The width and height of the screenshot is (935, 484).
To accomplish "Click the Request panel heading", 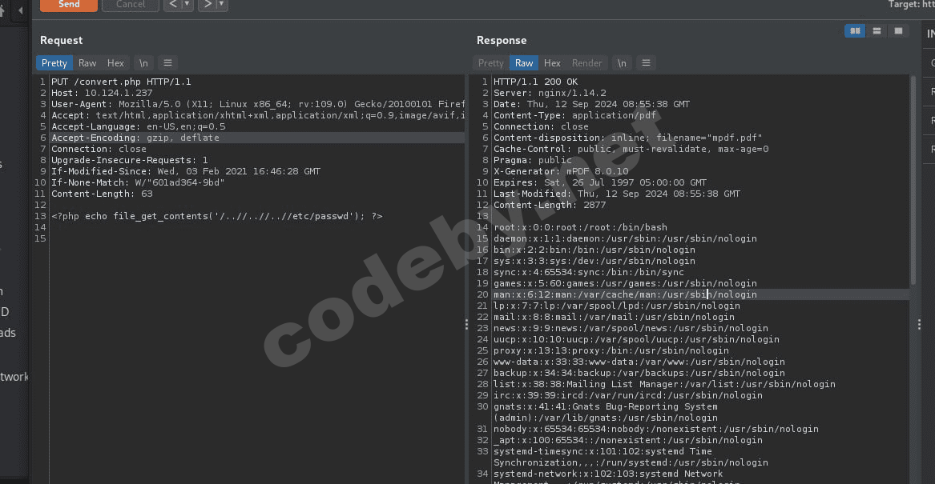I will click(x=62, y=41).
